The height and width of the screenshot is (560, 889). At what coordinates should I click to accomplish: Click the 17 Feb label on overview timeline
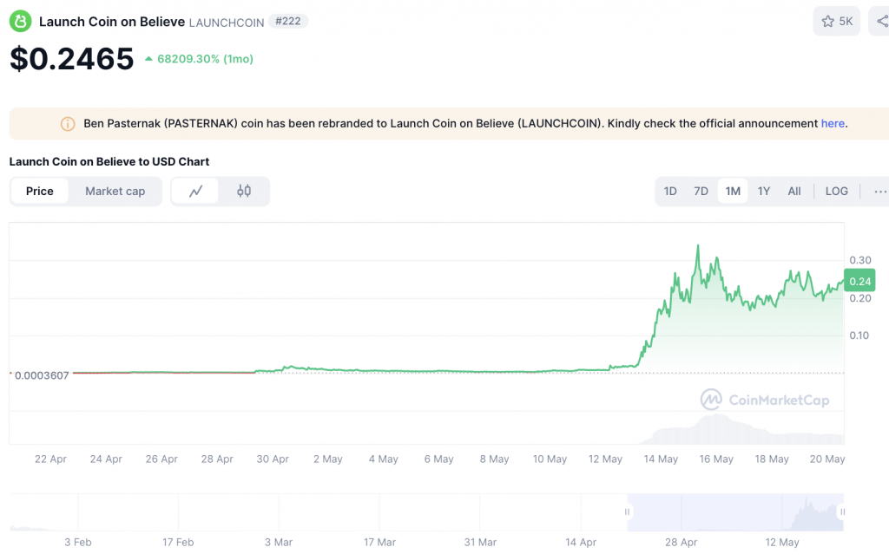[x=178, y=542]
